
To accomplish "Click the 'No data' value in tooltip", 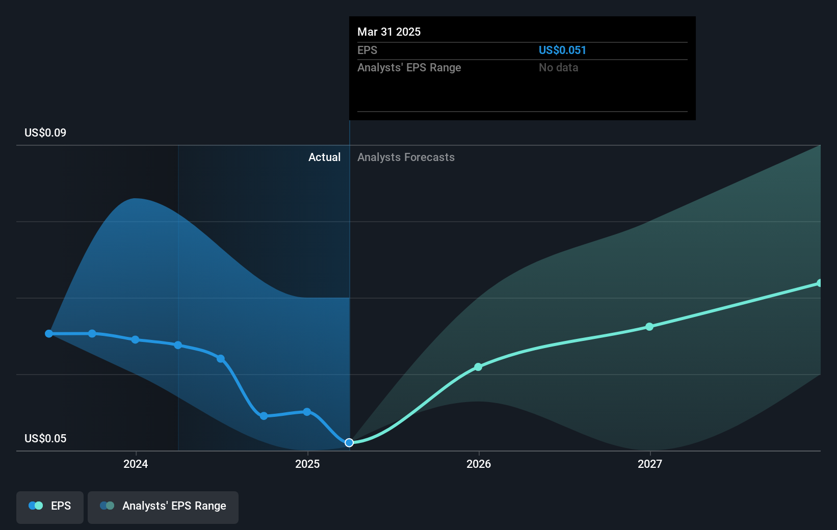I will click(x=558, y=67).
